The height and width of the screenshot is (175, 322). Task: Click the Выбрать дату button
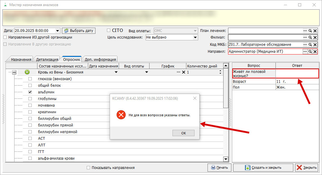pos(79,31)
